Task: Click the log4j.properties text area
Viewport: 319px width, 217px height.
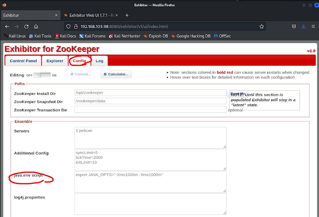Action: 150,204
